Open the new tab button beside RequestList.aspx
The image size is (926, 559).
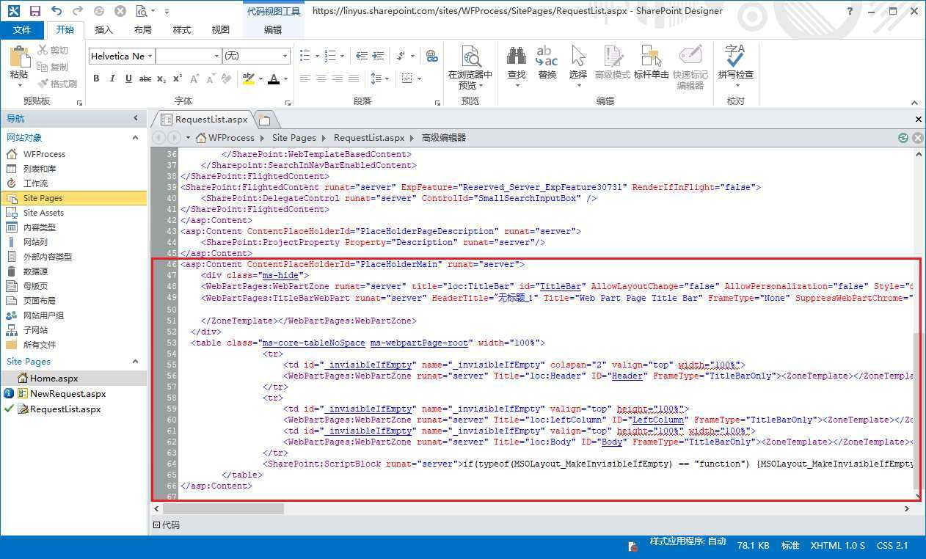(265, 120)
